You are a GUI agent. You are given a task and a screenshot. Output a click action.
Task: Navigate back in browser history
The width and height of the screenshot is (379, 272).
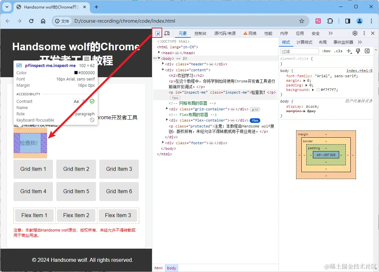pyautogui.click(x=8, y=21)
